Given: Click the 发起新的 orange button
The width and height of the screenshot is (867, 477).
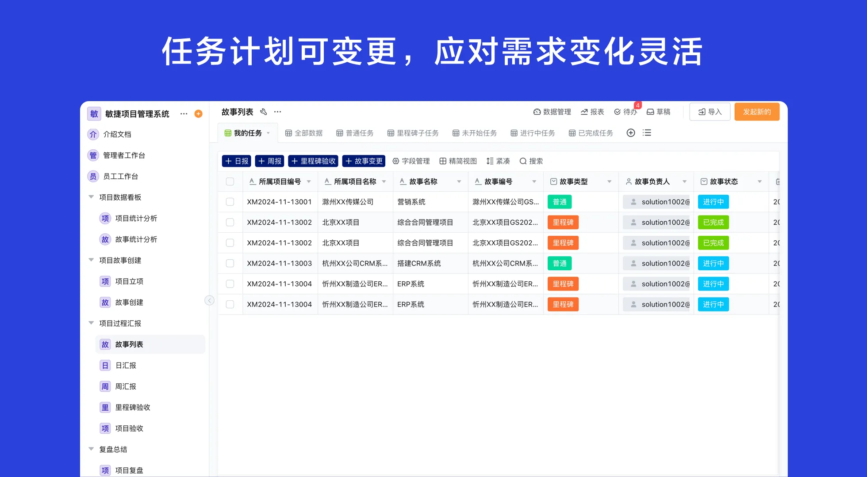Looking at the screenshot, I should click(x=757, y=112).
